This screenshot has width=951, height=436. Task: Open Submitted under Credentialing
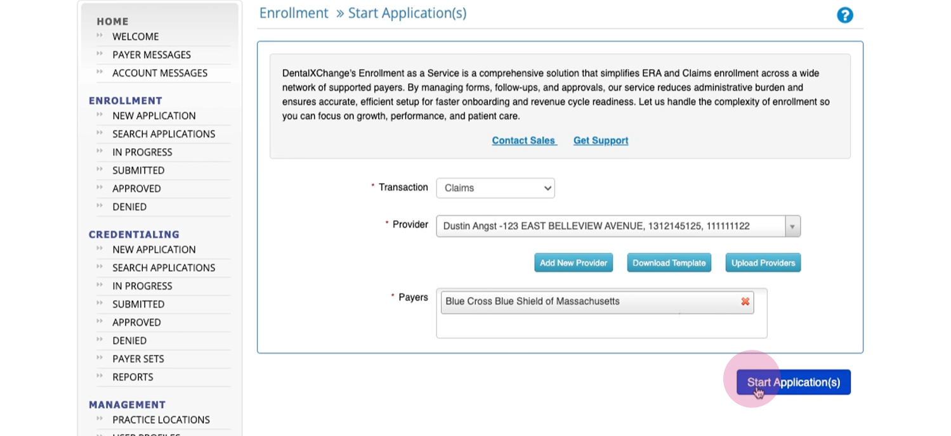point(138,305)
